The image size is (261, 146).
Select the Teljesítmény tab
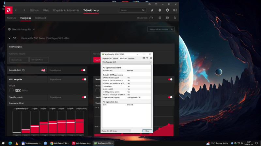91,10
